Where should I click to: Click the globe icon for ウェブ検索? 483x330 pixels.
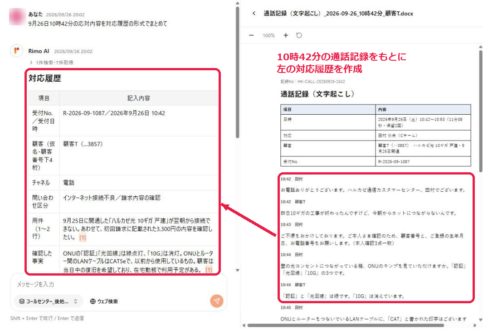coord(93,301)
